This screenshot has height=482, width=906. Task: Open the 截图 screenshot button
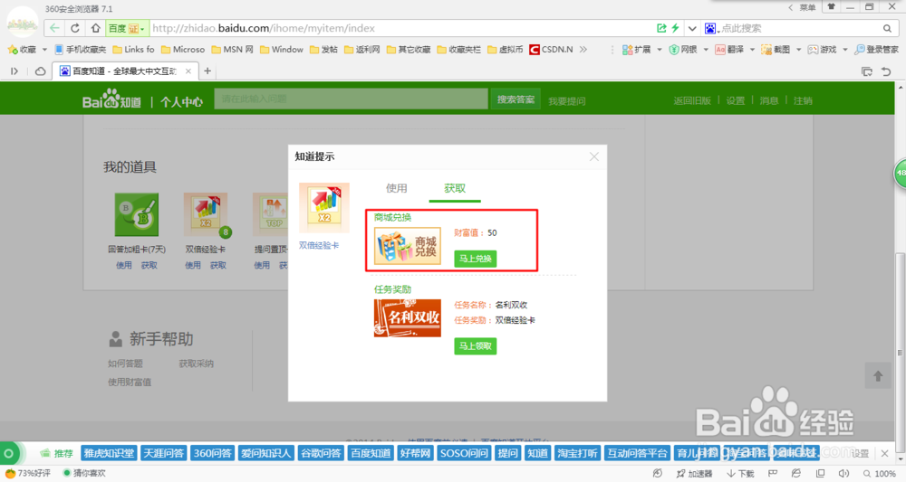coord(776,50)
